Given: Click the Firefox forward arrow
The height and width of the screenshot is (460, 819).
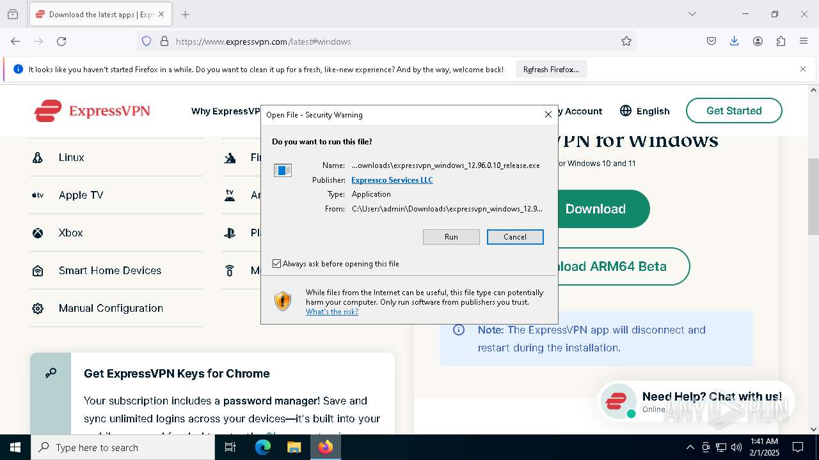Looking at the screenshot, I should (38, 42).
